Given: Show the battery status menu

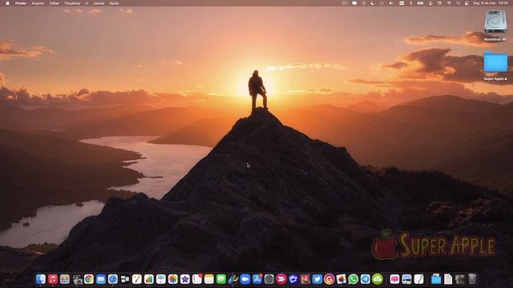Looking at the screenshot, I should 420,3.
